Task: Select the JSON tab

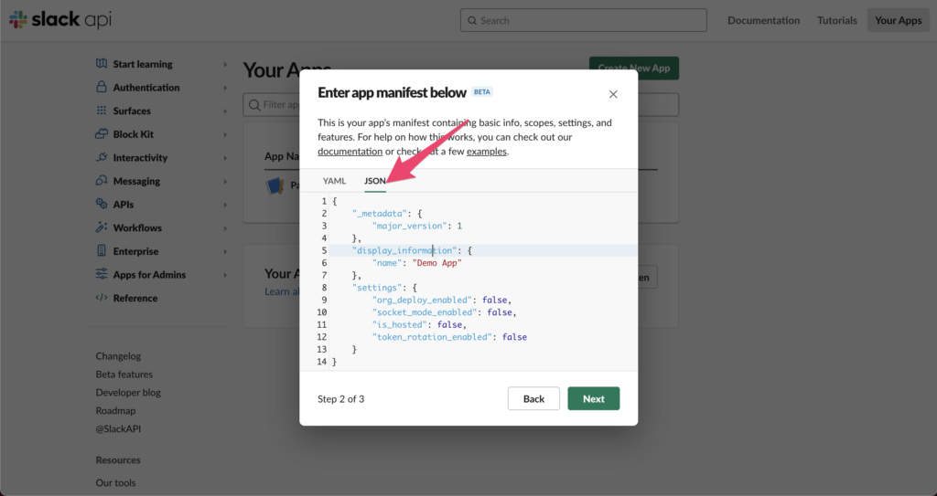Action: tap(375, 181)
